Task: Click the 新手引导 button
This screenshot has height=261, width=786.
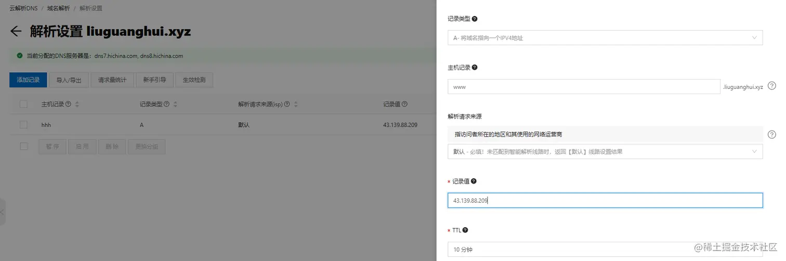Action: [154, 80]
